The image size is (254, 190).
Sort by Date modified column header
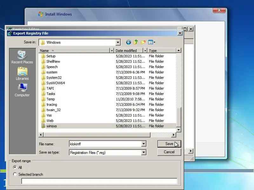coord(129,51)
